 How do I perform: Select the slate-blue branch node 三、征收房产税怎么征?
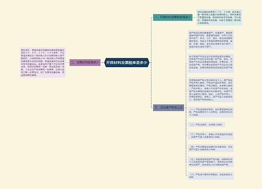[169, 108]
